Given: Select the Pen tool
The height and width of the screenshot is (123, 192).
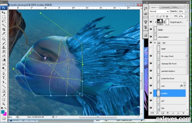Looking at the screenshot, I should click(4, 74).
